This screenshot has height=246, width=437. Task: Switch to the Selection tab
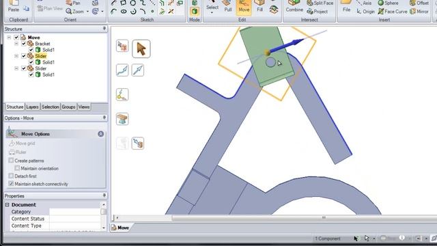click(50, 107)
